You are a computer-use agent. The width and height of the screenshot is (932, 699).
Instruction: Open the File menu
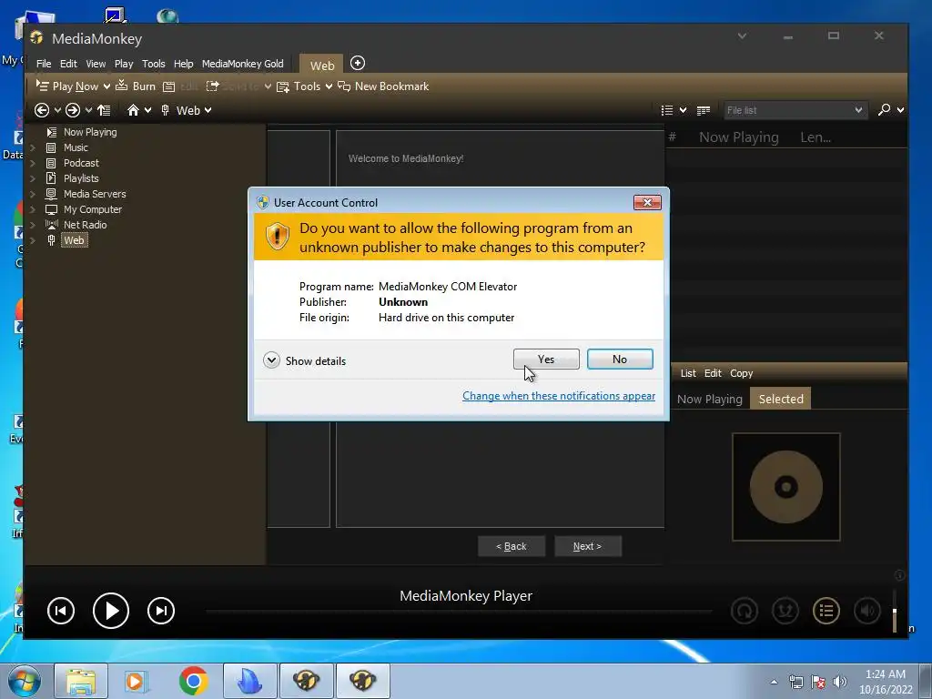[x=44, y=64]
